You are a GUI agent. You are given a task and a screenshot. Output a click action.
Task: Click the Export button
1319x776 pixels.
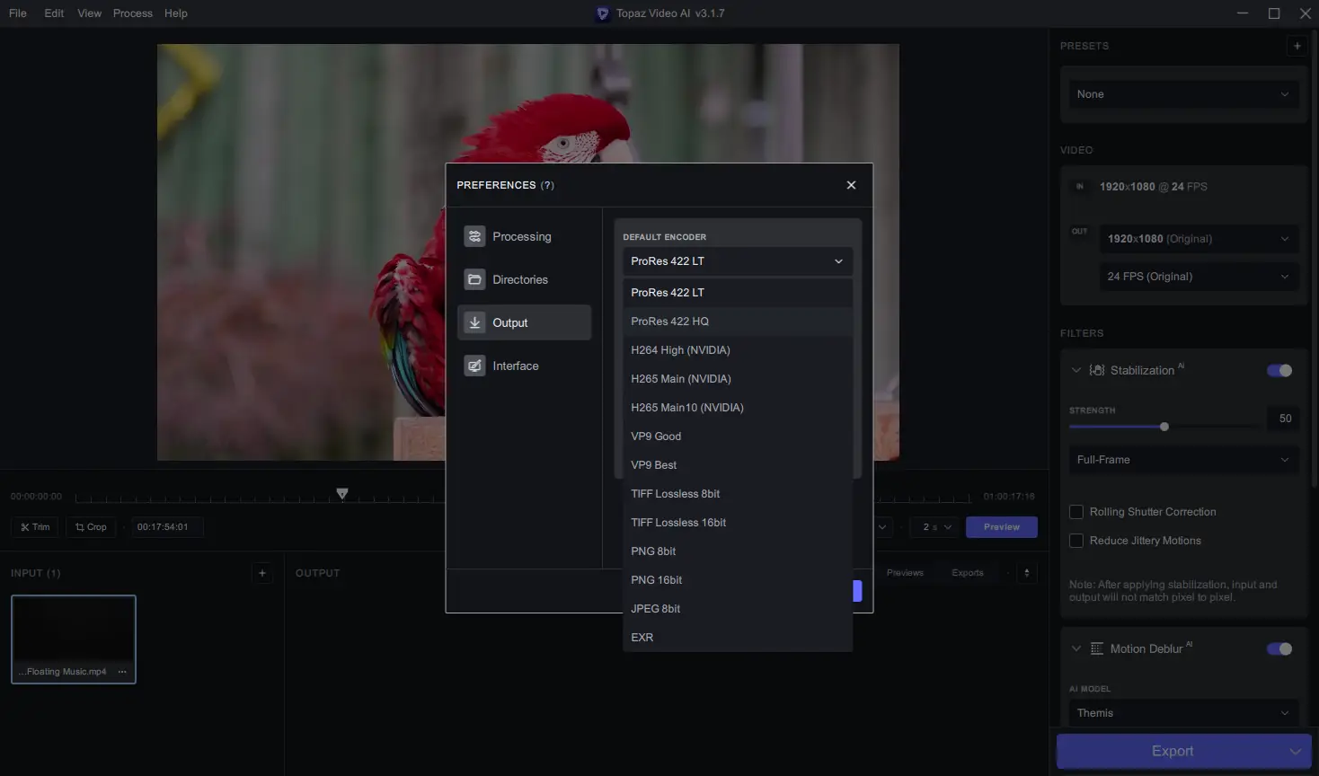click(1173, 751)
